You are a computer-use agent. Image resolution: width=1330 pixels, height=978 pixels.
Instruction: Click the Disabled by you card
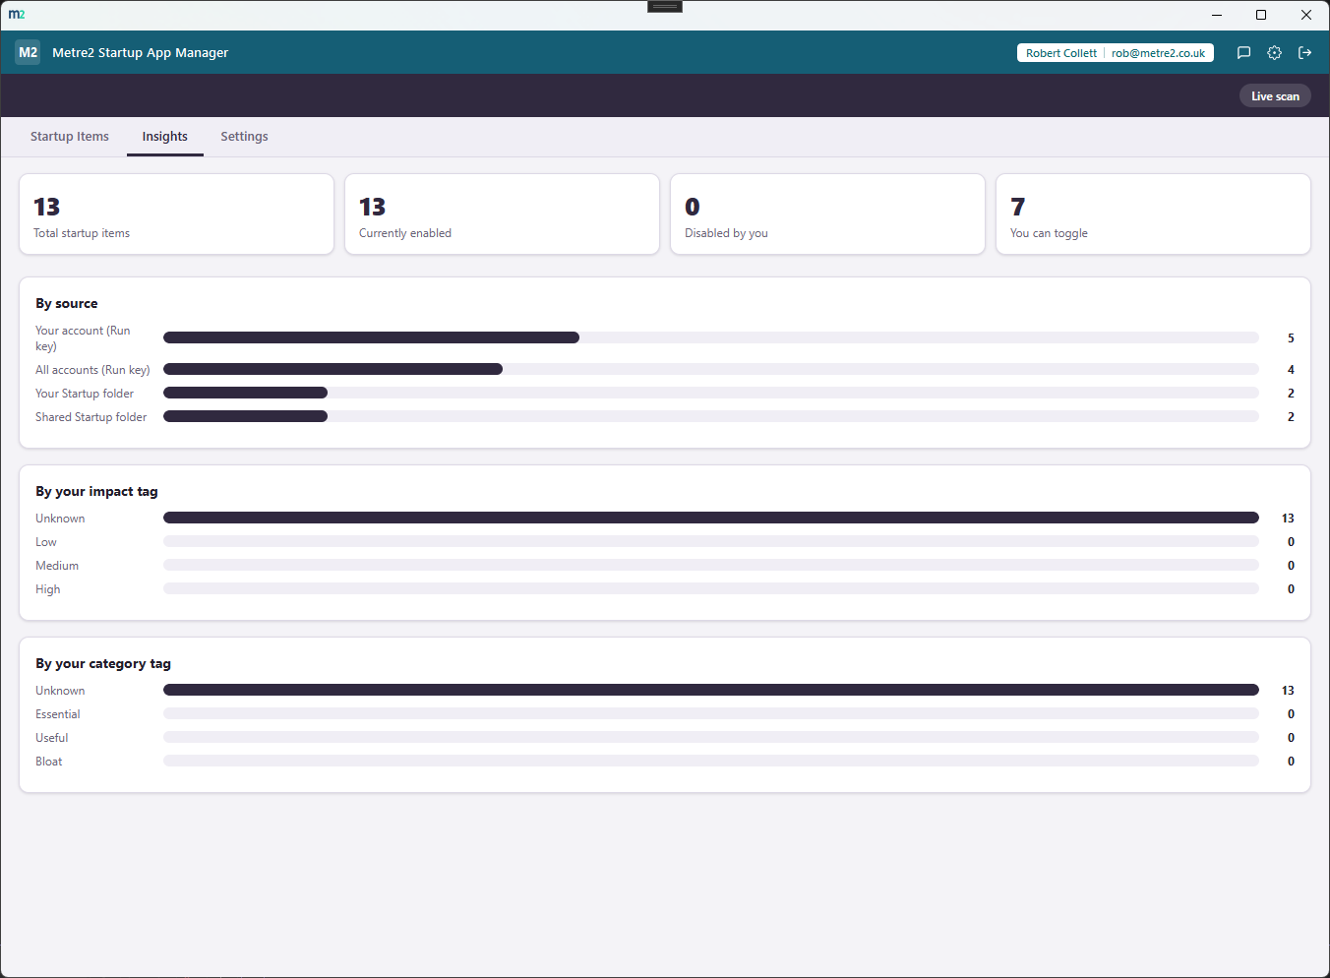coord(827,214)
